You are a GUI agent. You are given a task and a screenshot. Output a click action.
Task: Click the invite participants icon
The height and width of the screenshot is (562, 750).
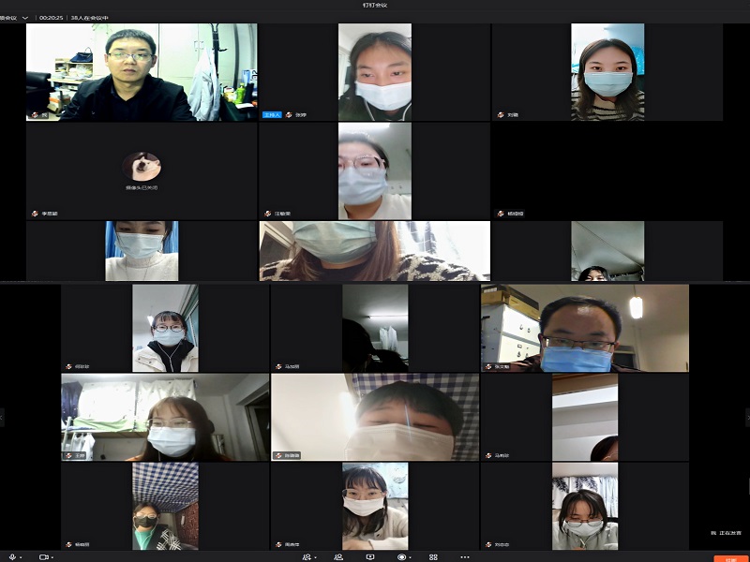click(x=306, y=556)
